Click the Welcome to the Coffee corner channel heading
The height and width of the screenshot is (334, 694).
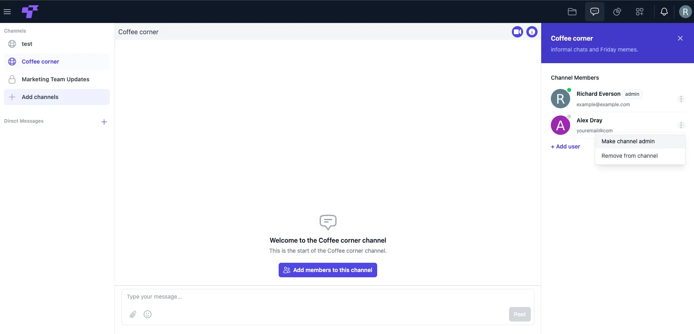click(328, 240)
